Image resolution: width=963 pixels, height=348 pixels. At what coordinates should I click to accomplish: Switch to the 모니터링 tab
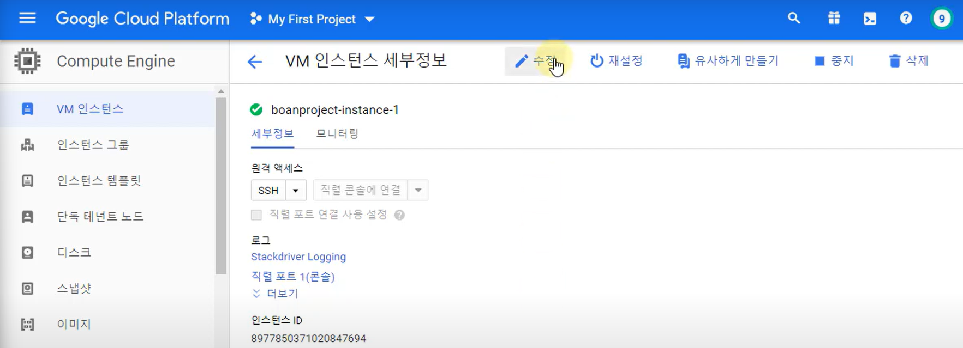[337, 134]
